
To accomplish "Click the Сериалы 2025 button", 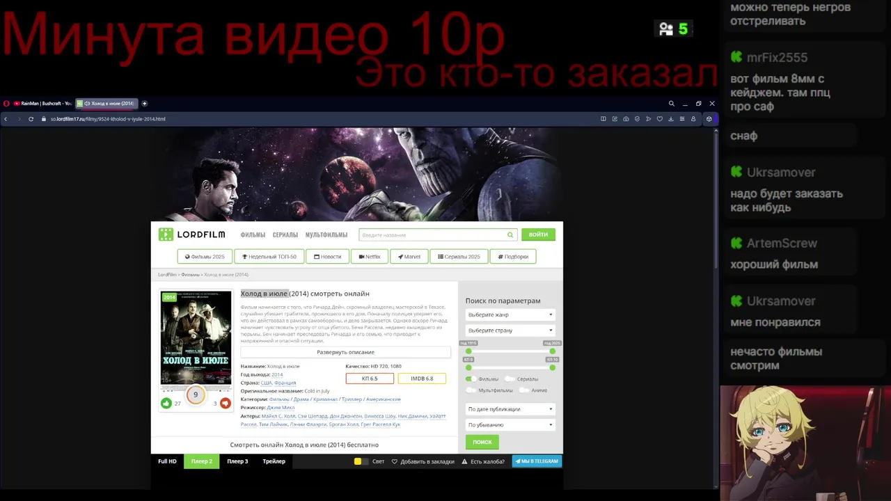I will (x=459, y=257).
